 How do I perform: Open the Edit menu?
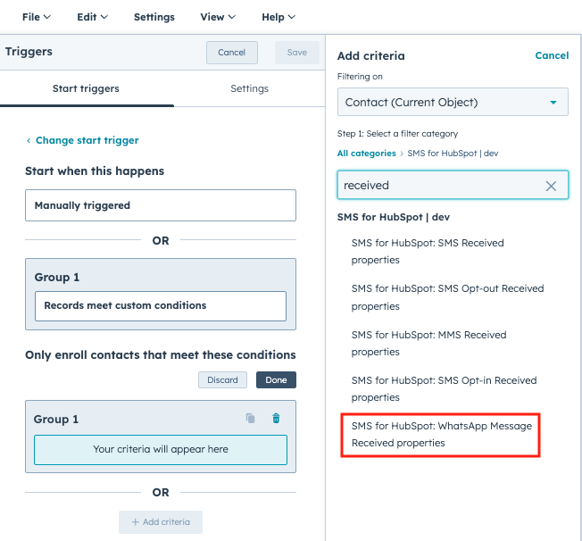[92, 17]
